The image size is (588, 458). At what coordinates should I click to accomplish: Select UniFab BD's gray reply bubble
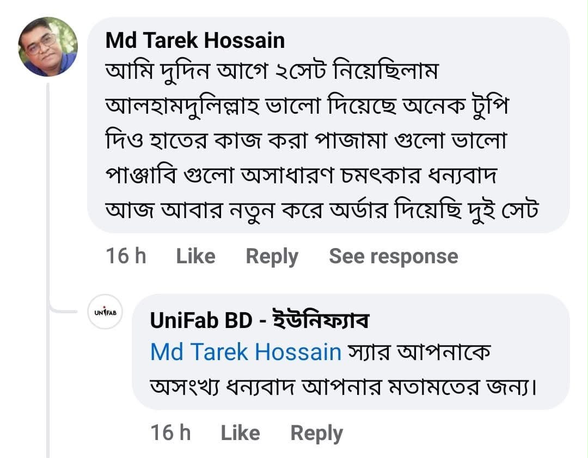(x=351, y=352)
